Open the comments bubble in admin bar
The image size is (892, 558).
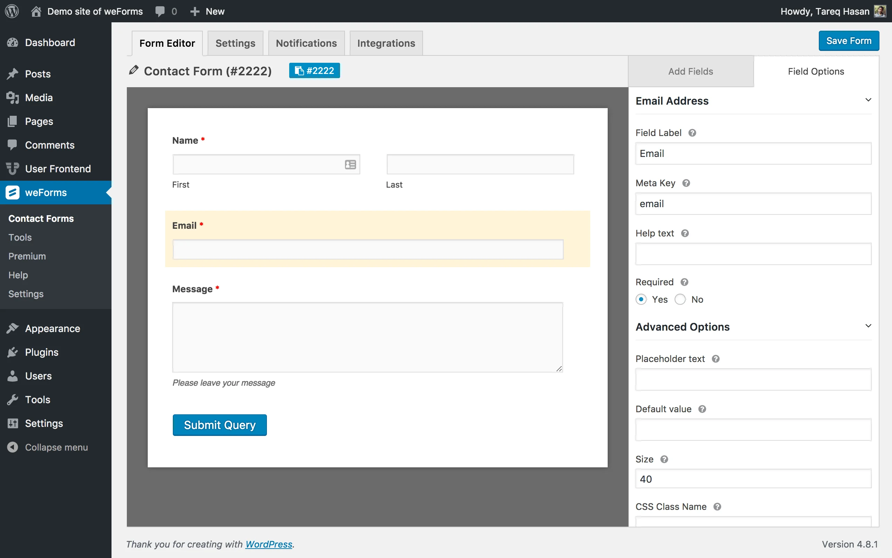[x=161, y=11]
